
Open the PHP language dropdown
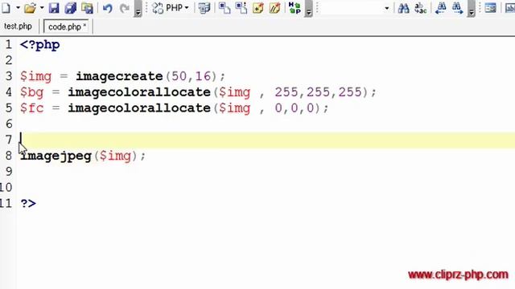(x=171, y=8)
